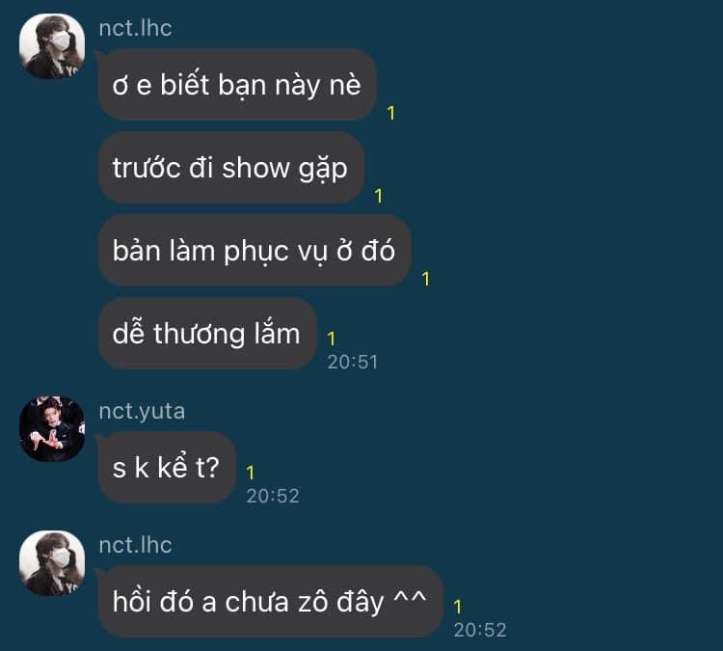The image size is (723, 651).
Task: Select message "dễ thương lắm"
Action: coord(207,333)
